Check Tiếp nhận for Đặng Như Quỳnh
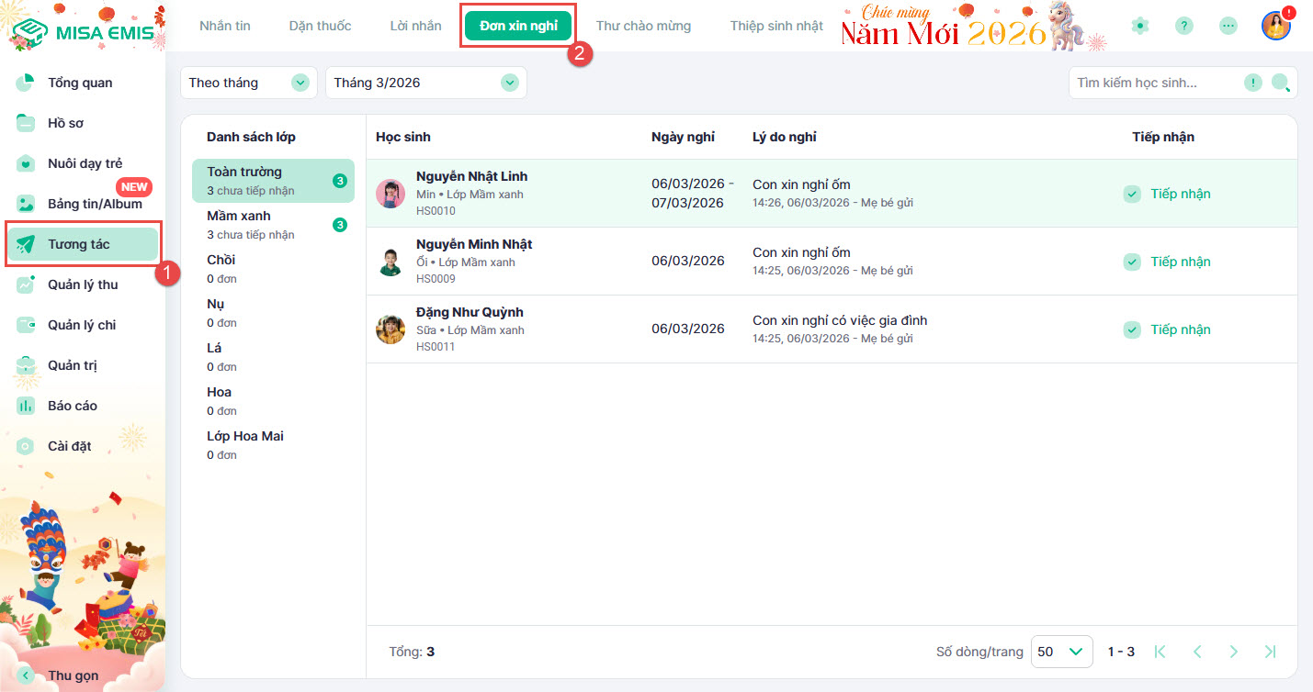1313x692 pixels. 1133,329
